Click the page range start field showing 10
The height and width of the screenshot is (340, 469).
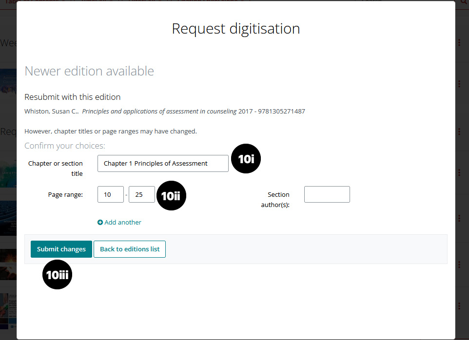point(111,195)
